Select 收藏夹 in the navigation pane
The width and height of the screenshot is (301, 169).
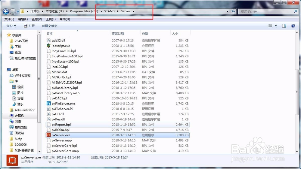17,35
